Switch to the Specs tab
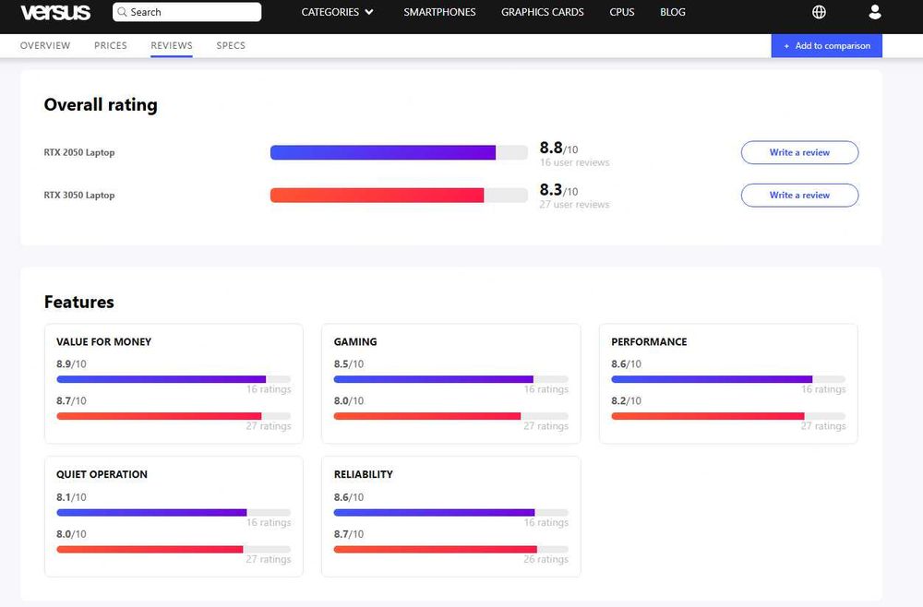Image resolution: width=923 pixels, height=607 pixels. point(231,45)
